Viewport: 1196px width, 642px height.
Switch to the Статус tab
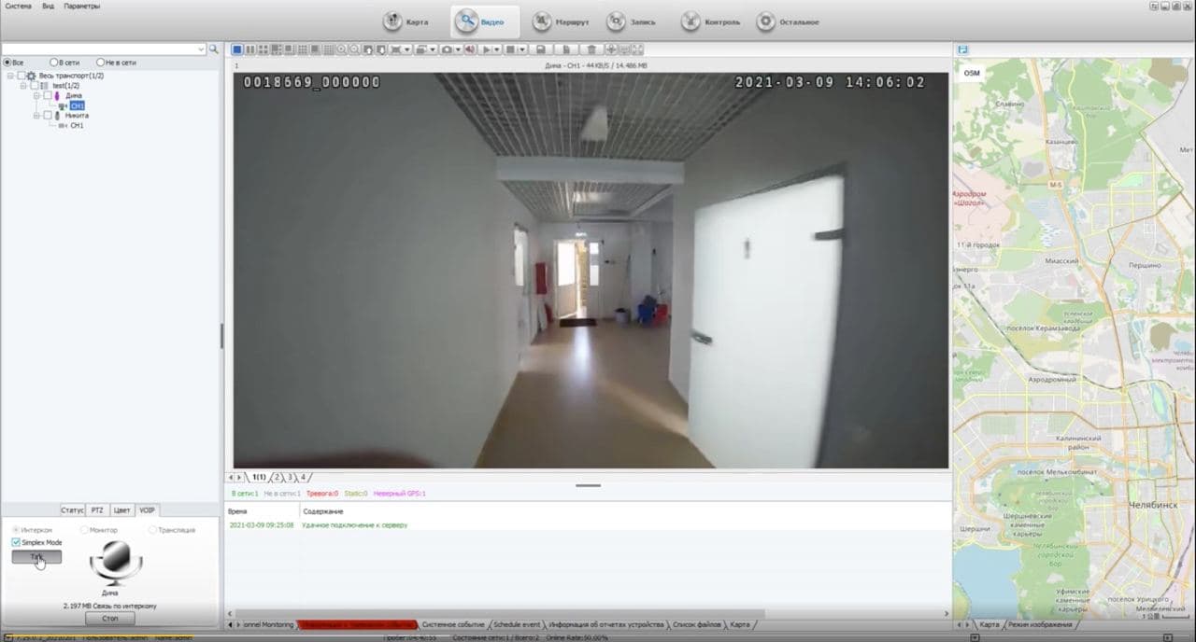click(x=72, y=510)
